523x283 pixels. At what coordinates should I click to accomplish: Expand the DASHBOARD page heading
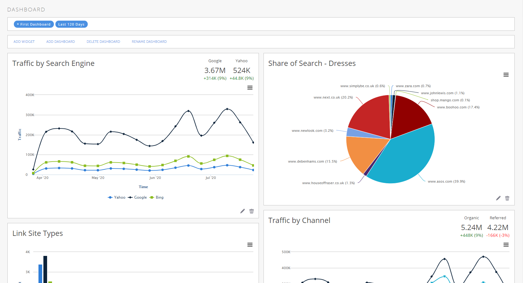tap(26, 10)
